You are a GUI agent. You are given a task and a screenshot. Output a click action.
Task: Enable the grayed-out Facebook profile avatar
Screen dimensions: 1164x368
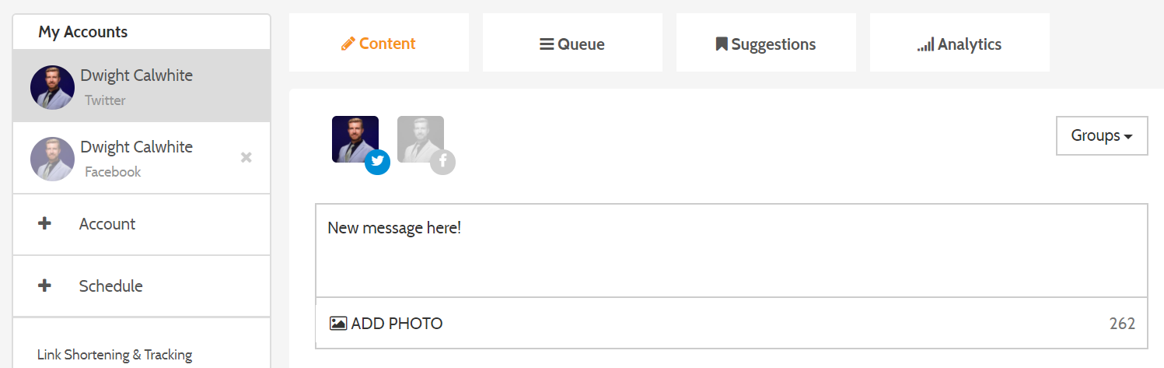[421, 139]
